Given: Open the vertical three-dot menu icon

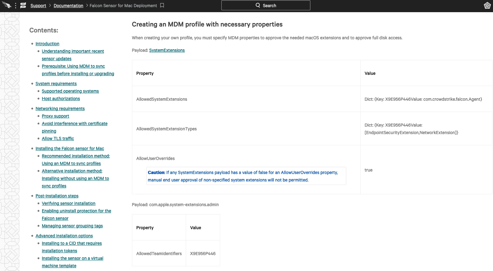Looking at the screenshot, I should tap(16, 6).
